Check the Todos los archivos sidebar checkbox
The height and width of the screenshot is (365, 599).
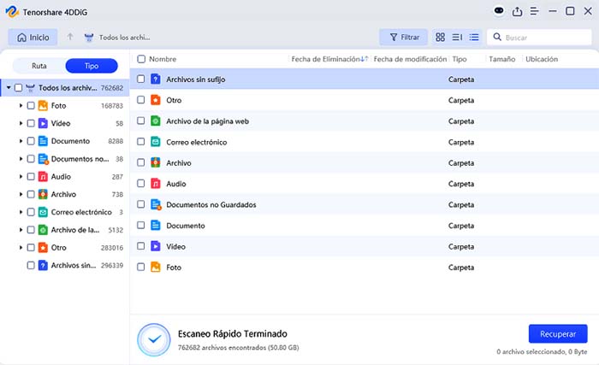pos(18,88)
